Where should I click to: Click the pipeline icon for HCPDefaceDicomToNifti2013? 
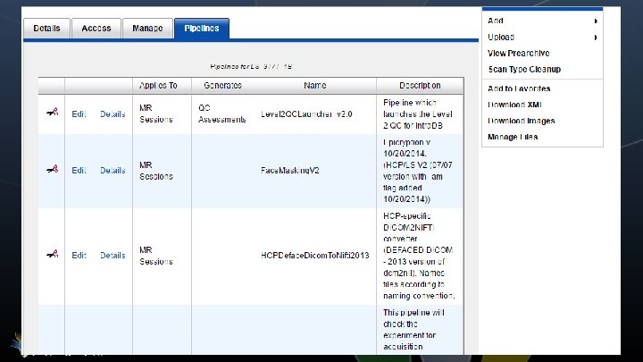52,254
